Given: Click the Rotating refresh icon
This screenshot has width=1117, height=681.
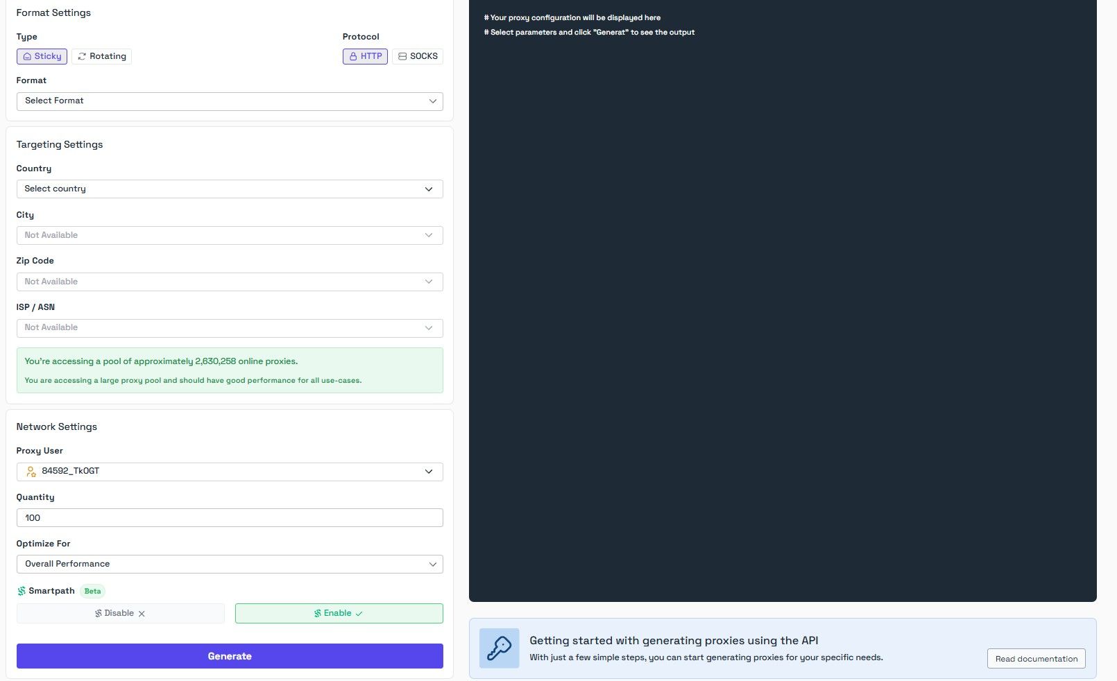Looking at the screenshot, I should [x=81, y=56].
